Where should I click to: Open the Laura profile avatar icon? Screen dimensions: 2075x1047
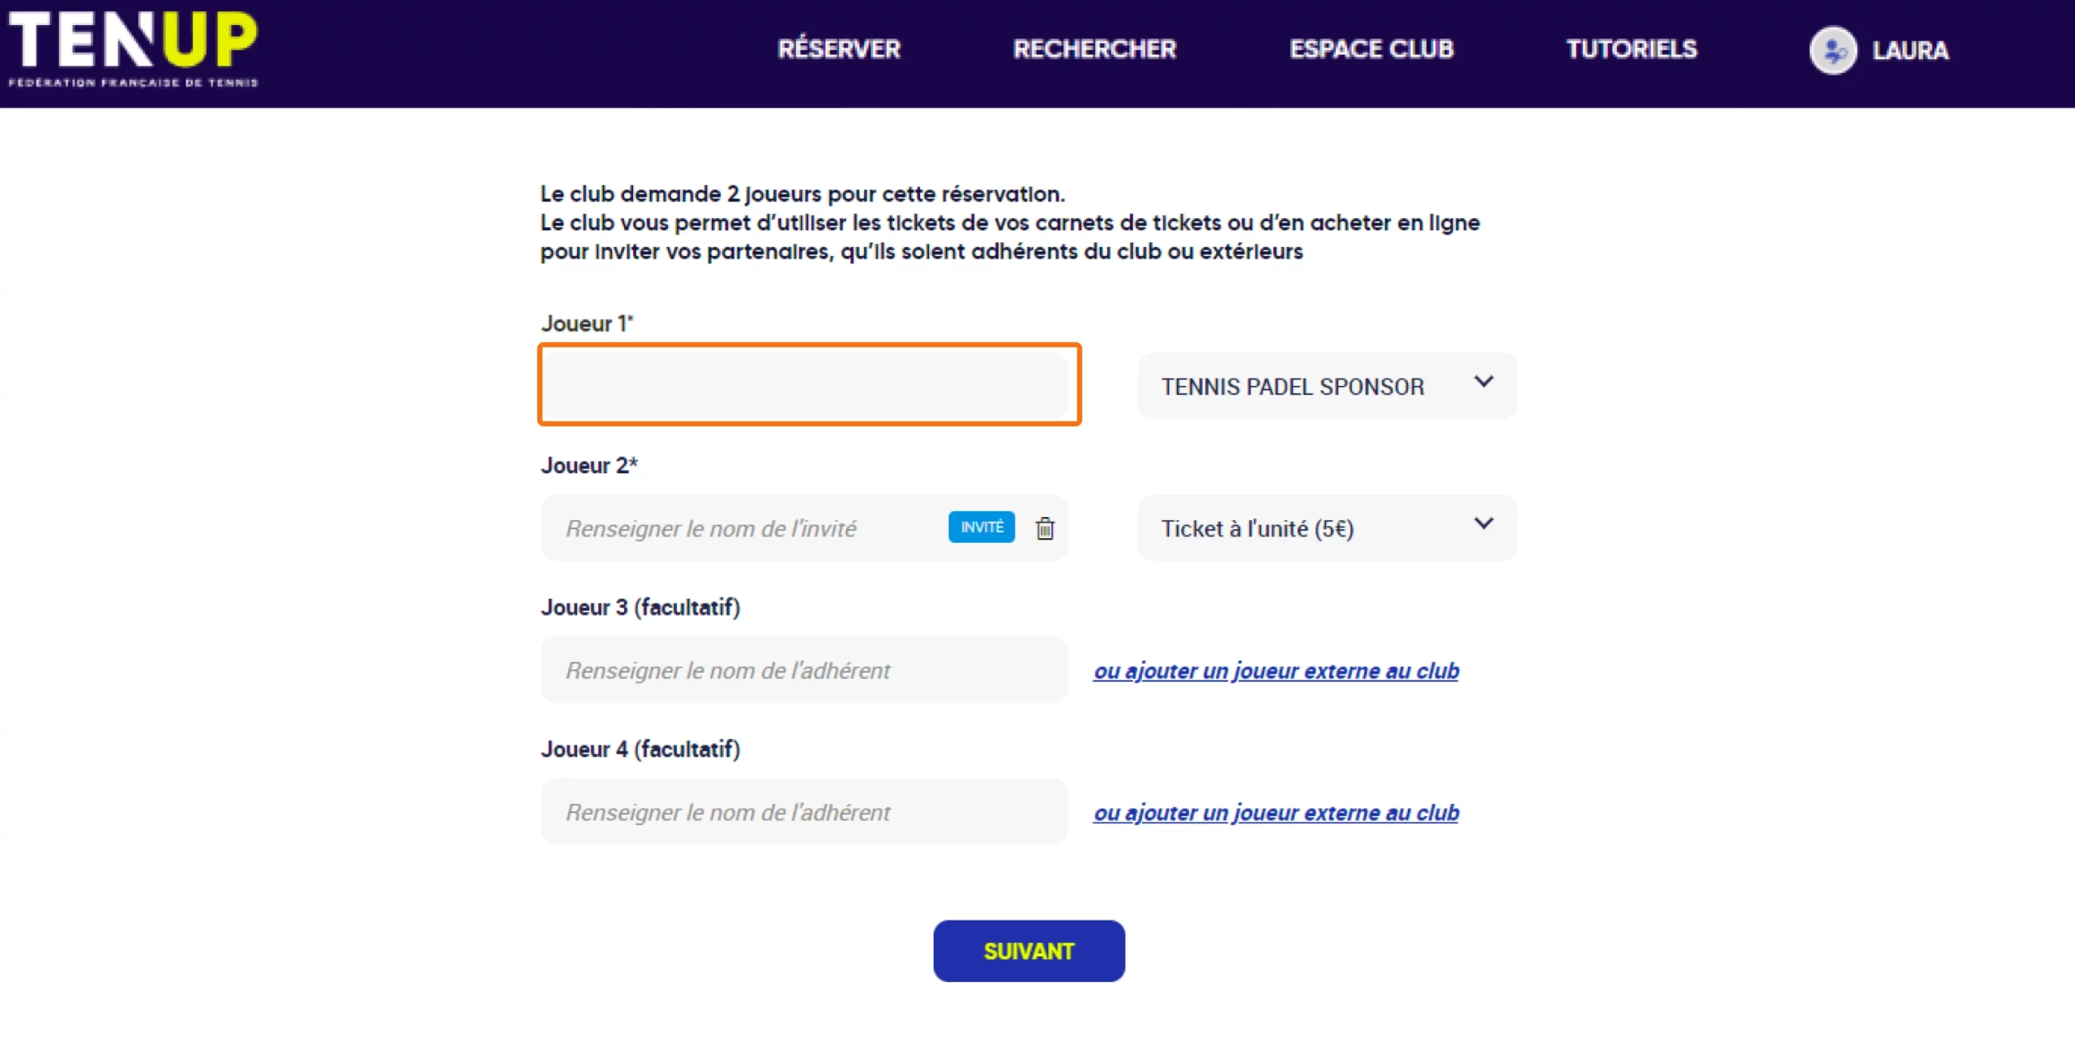point(1833,50)
